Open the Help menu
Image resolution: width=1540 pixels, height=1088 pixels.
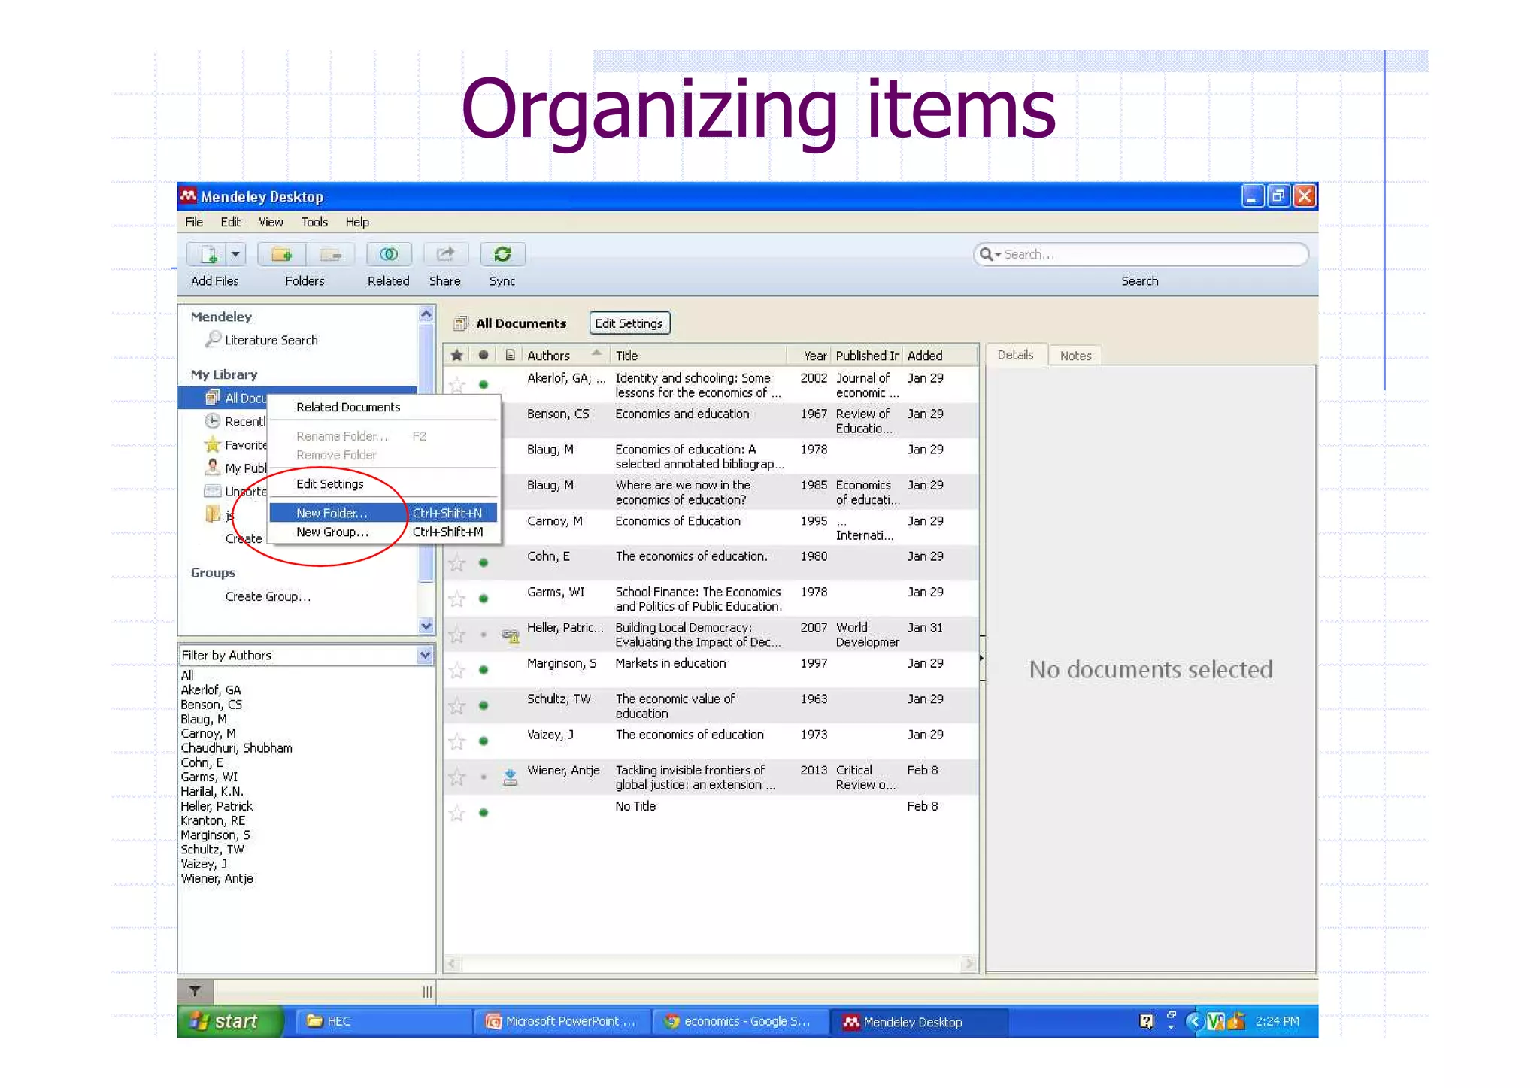[x=357, y=222]
